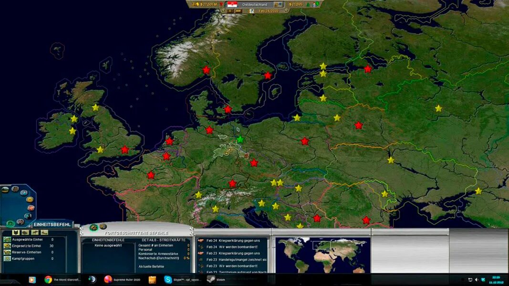Click the volume icon in system tray
This screenshot has height=286, width=509.
click(x=477, y=279)
